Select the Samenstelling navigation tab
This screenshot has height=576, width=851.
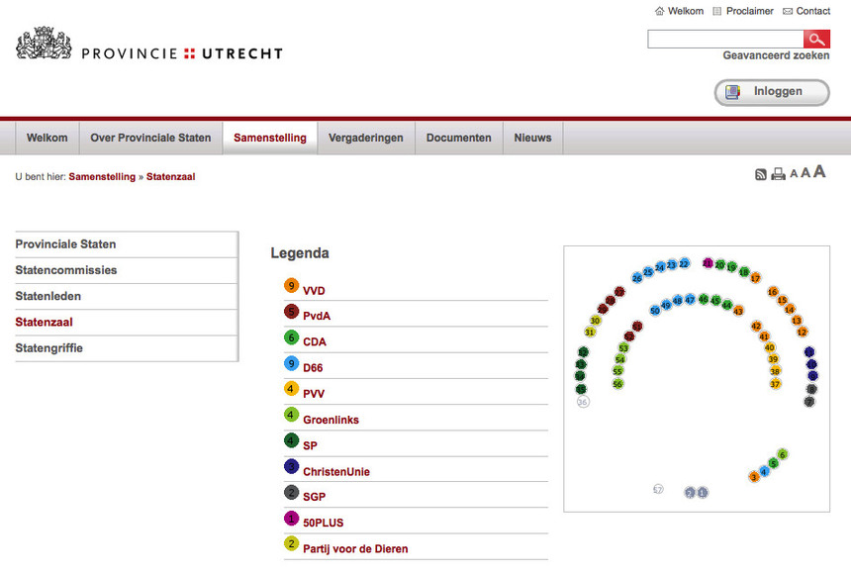point(270,138)
